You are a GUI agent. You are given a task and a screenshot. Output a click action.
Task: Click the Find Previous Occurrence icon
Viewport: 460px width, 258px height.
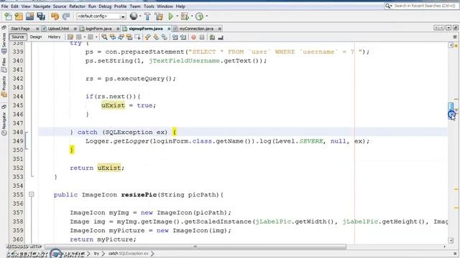[x=113, y=37]
